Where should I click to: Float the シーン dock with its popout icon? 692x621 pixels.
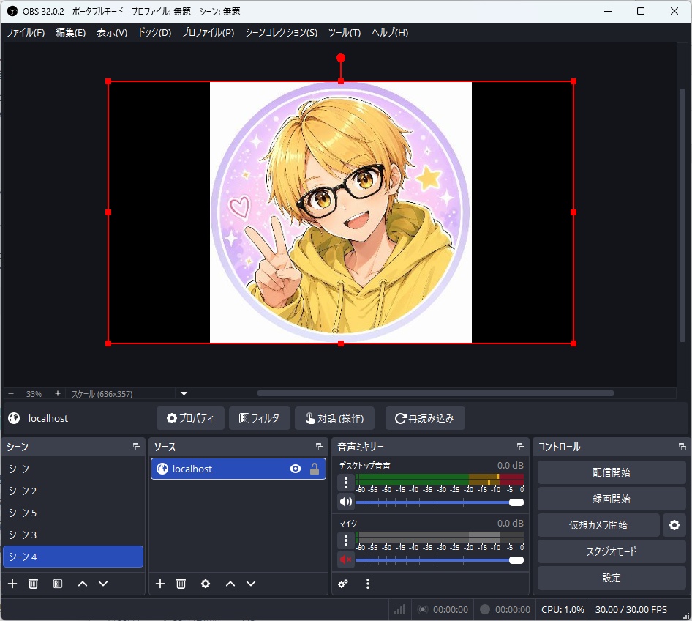[137, 447]
